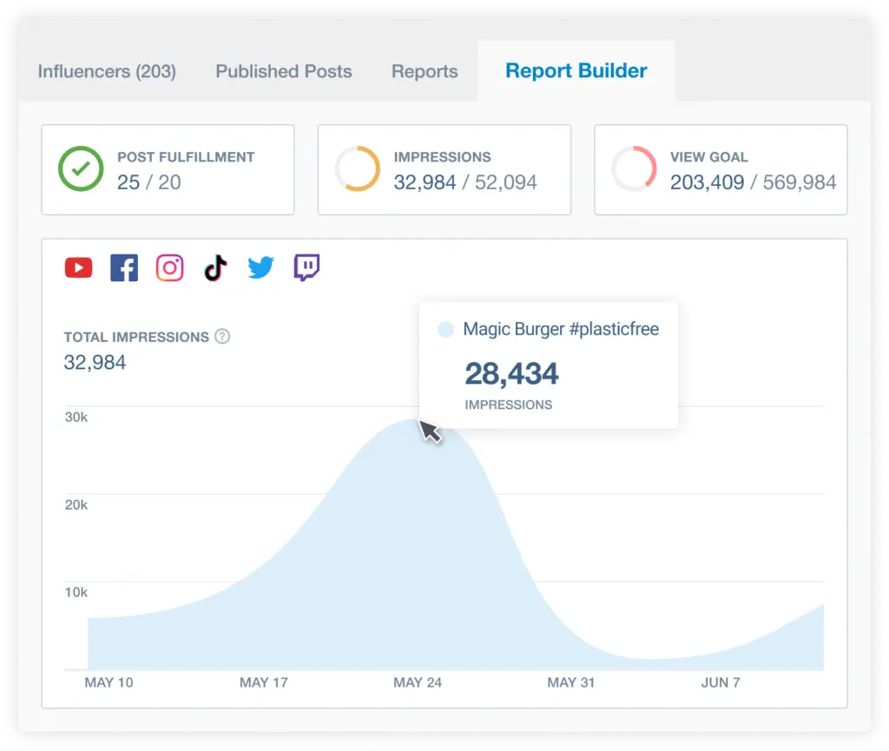Viewport: 889px width, 751px height.
Task: Click the Total Impressions help icon
Action: pos(222,337)
